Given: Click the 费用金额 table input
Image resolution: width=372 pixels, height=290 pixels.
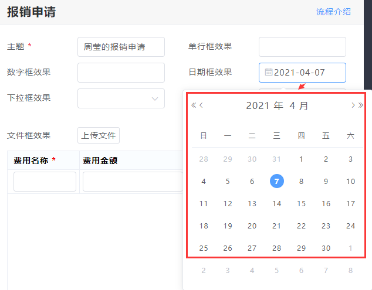Looking at the screenshot, I should pos(132,182).
